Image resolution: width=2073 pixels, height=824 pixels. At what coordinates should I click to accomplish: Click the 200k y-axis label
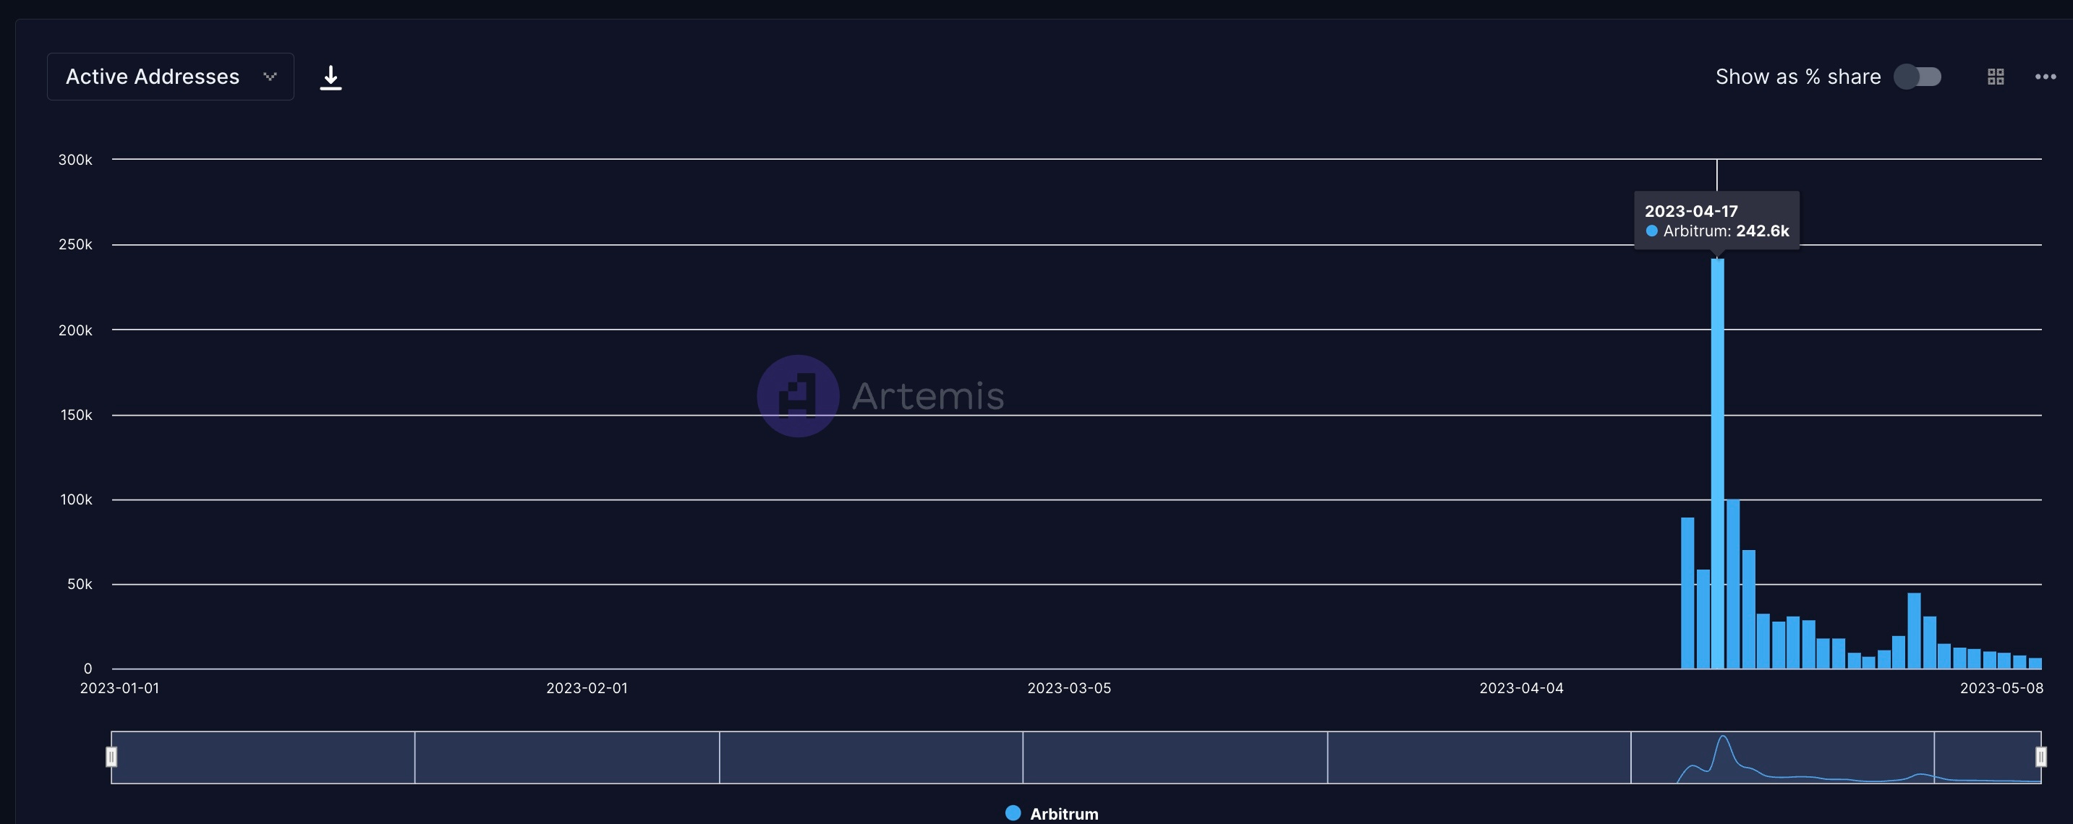pyautogui.click(x=76, y=330)
